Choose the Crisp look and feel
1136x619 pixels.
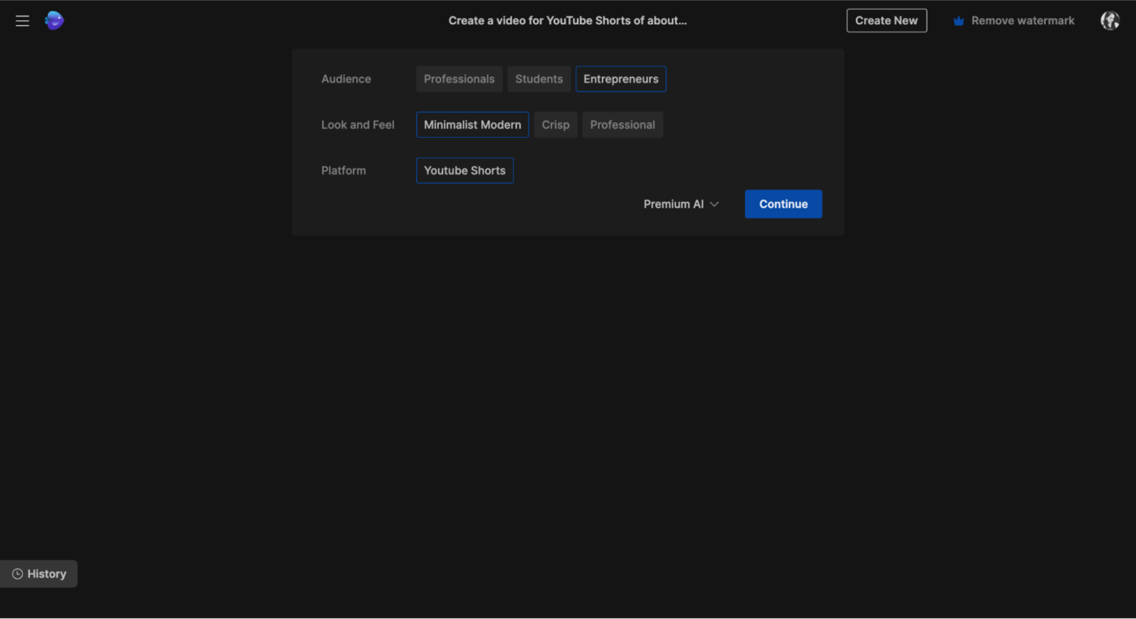(556, 125)
